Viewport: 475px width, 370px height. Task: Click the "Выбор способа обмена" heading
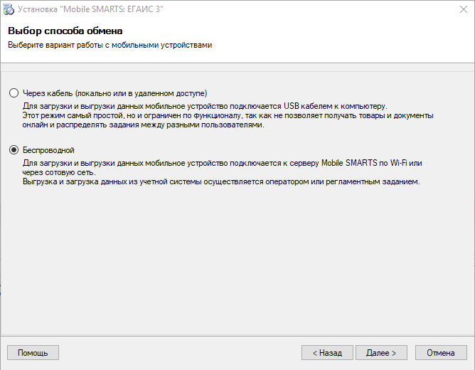coord(65,31)
